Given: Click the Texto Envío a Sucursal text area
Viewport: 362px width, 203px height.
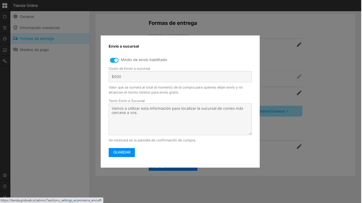Looking at the screenshot, I should coord(180,119).
